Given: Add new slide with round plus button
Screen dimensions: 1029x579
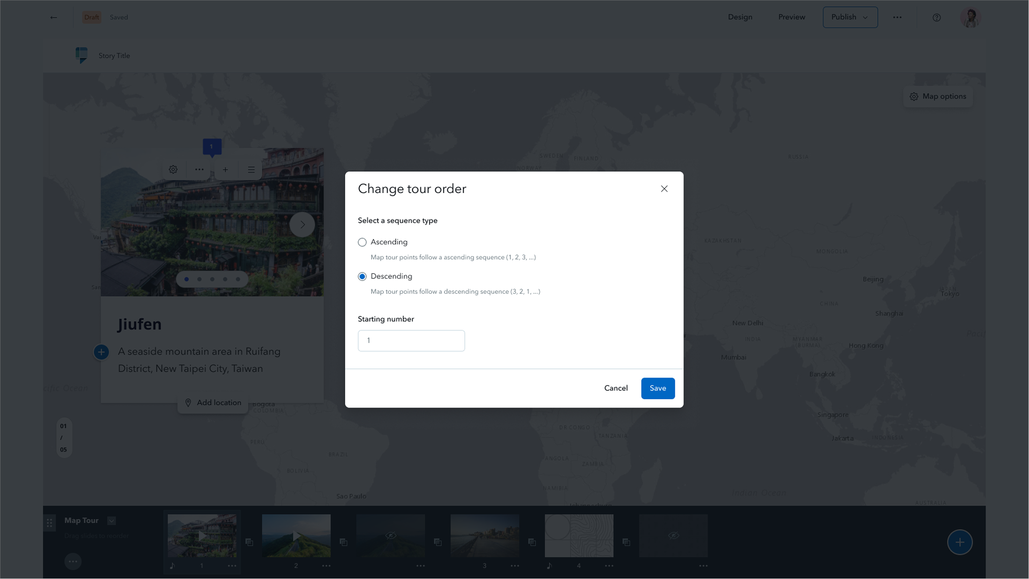Looking at the screenshot, I should [x=959, y=542].
